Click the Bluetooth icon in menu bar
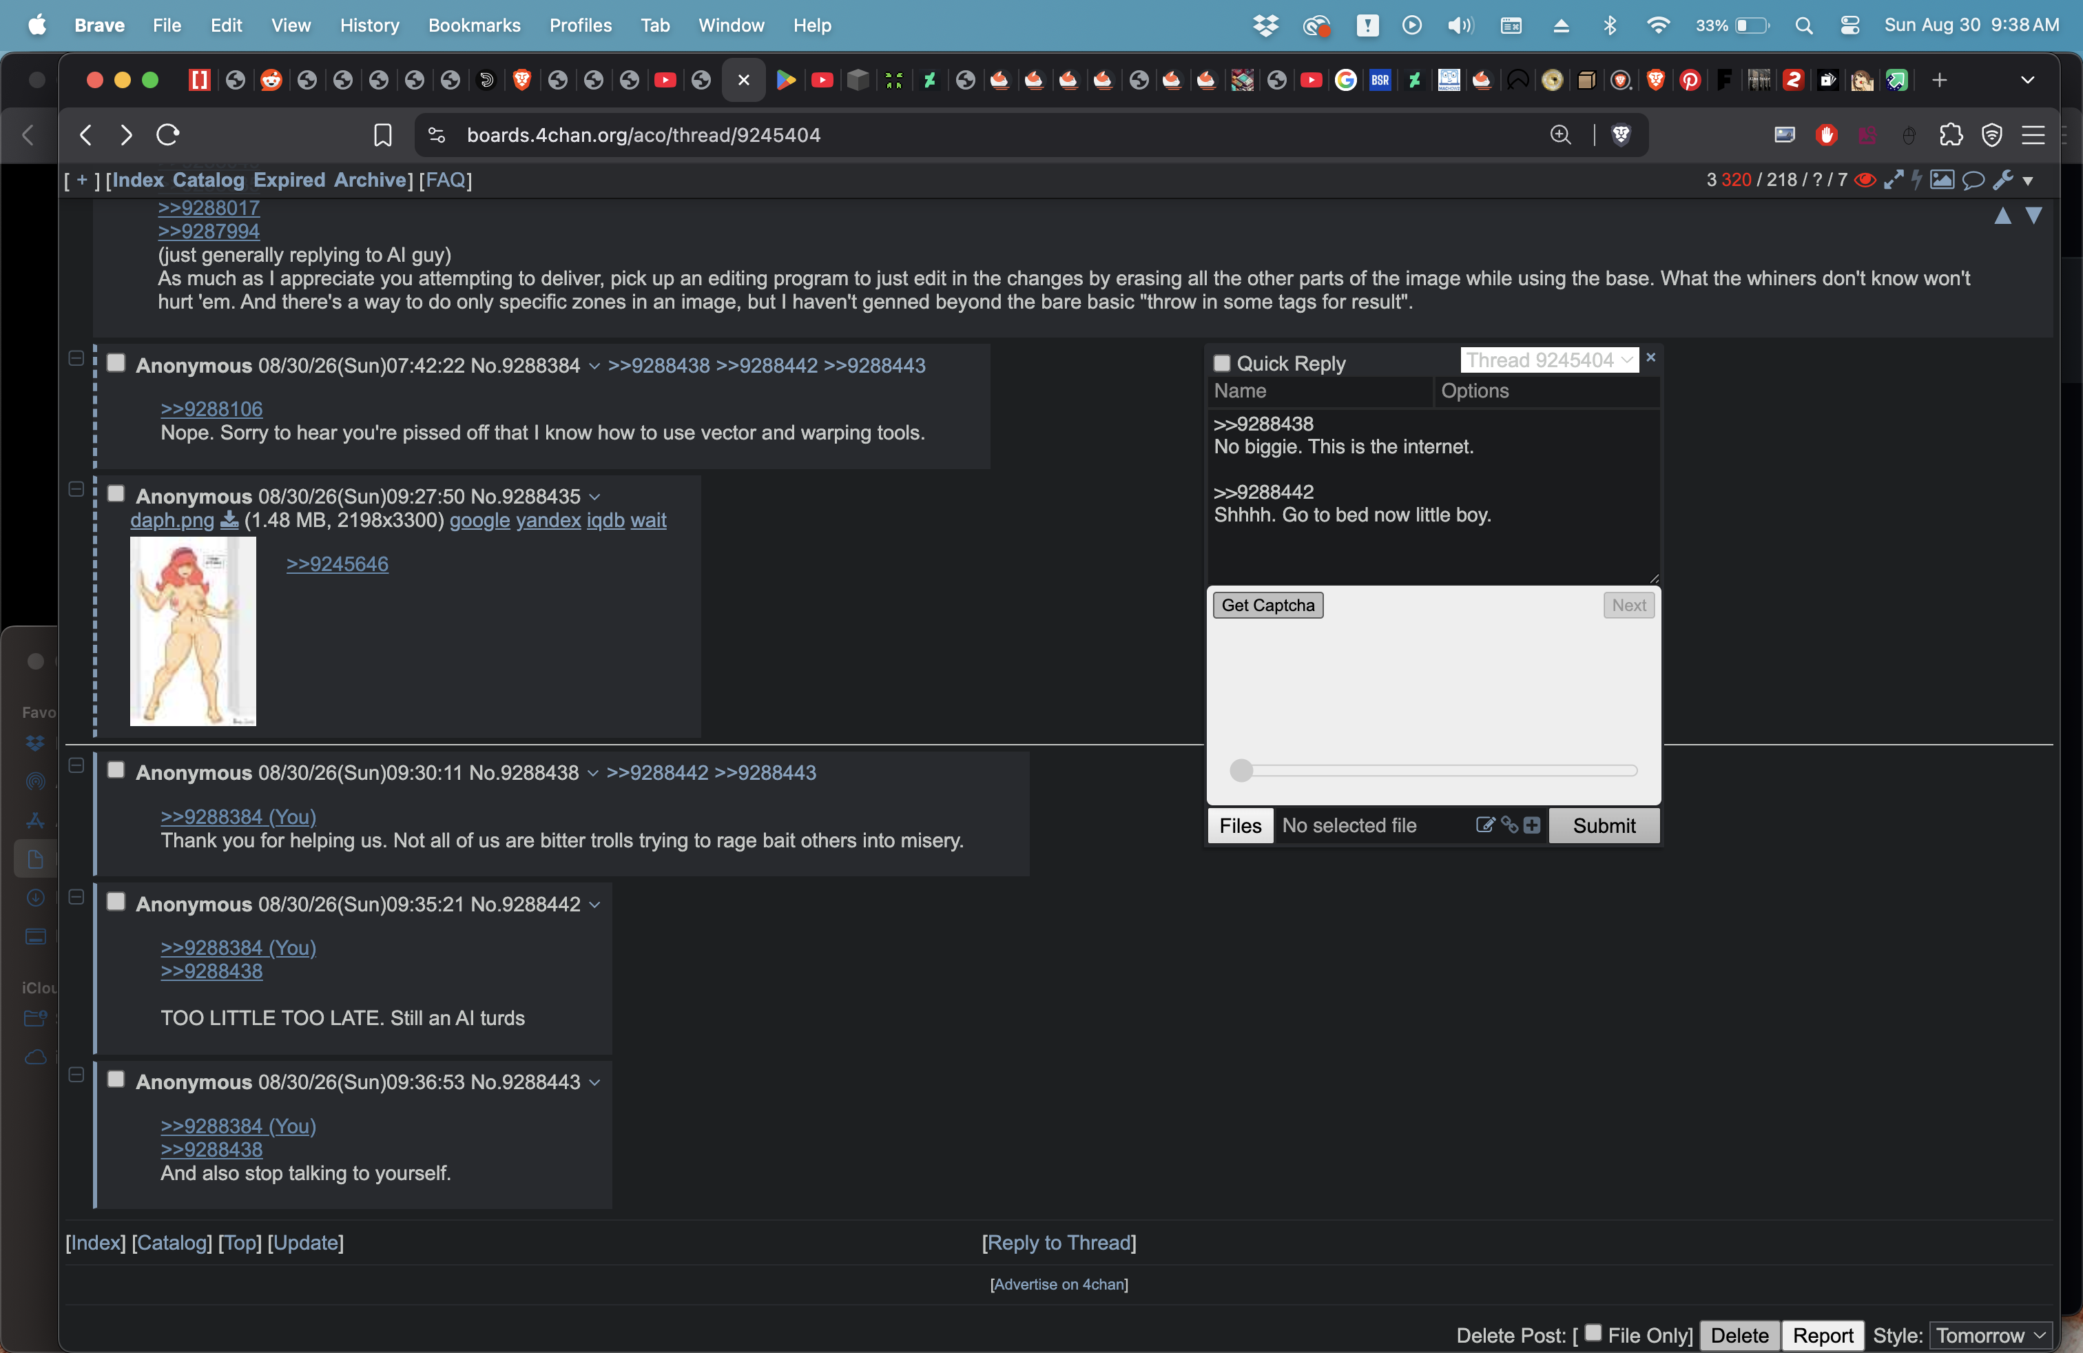 [x=1610, y=25]
